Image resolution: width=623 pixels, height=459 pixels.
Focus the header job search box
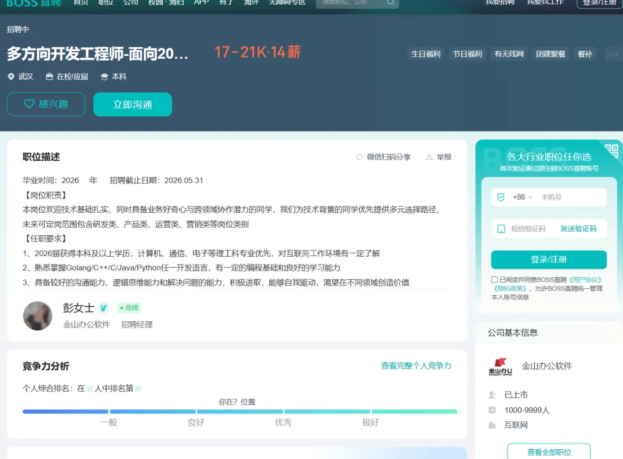pos(357,3)
